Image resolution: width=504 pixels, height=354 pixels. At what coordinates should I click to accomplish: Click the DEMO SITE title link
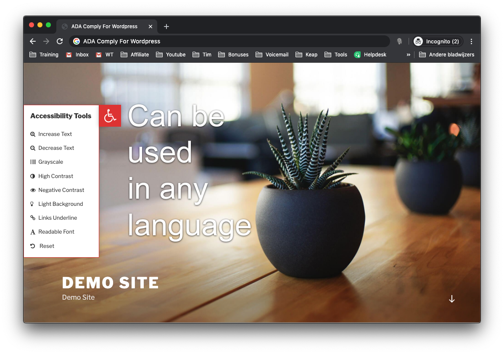point(110,283)
